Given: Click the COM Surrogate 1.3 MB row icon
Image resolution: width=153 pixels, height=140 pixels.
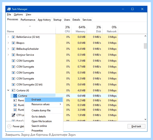Looking at the screenshot, I should (13, 61).
